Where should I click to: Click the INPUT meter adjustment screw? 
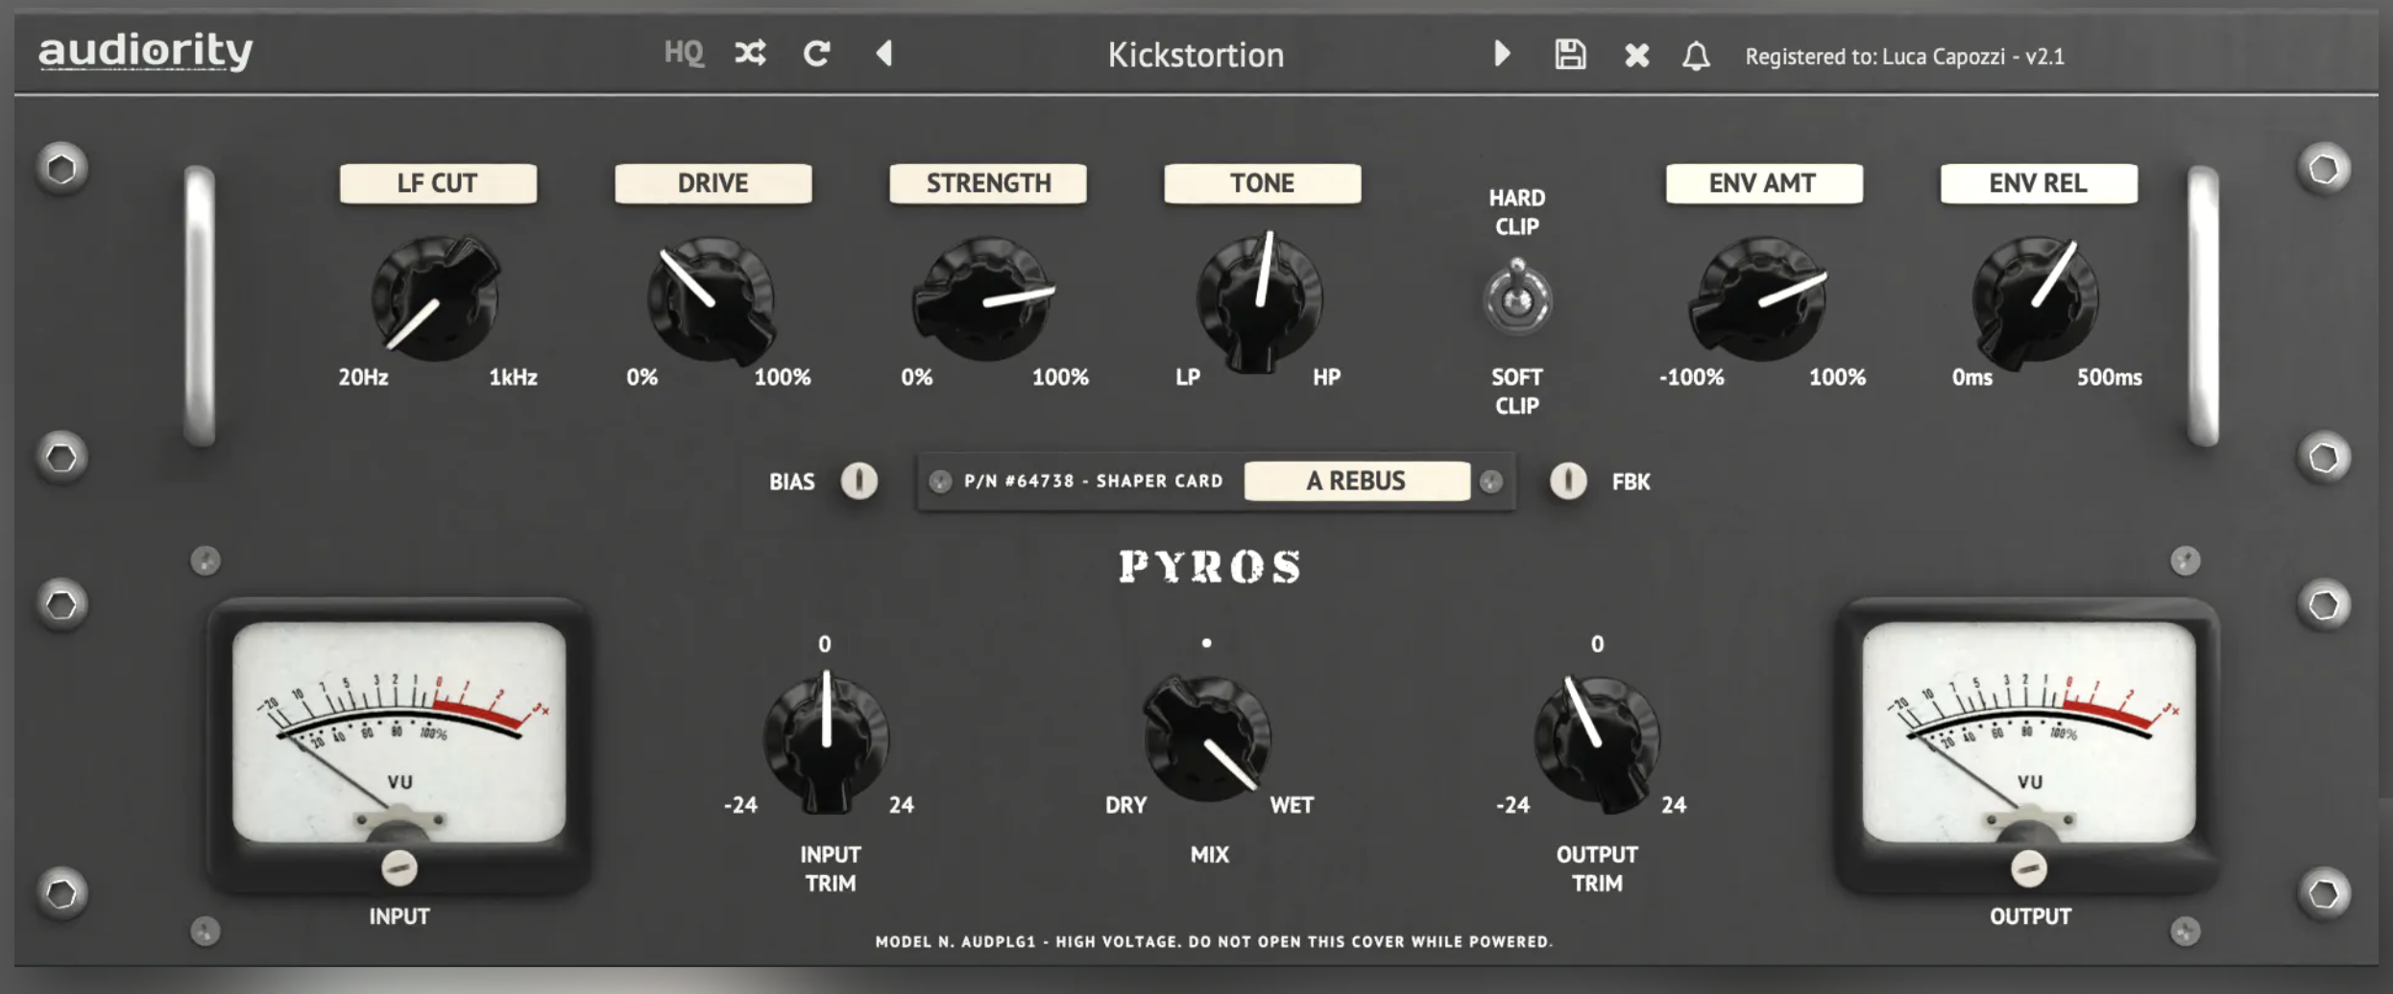[399, 868]
